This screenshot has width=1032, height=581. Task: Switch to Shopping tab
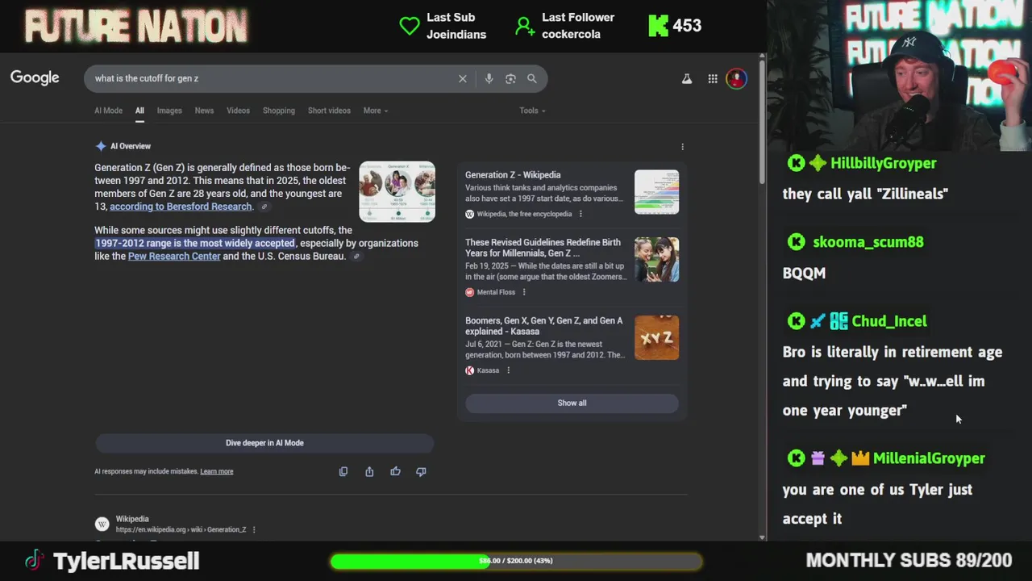pos(279,111)
